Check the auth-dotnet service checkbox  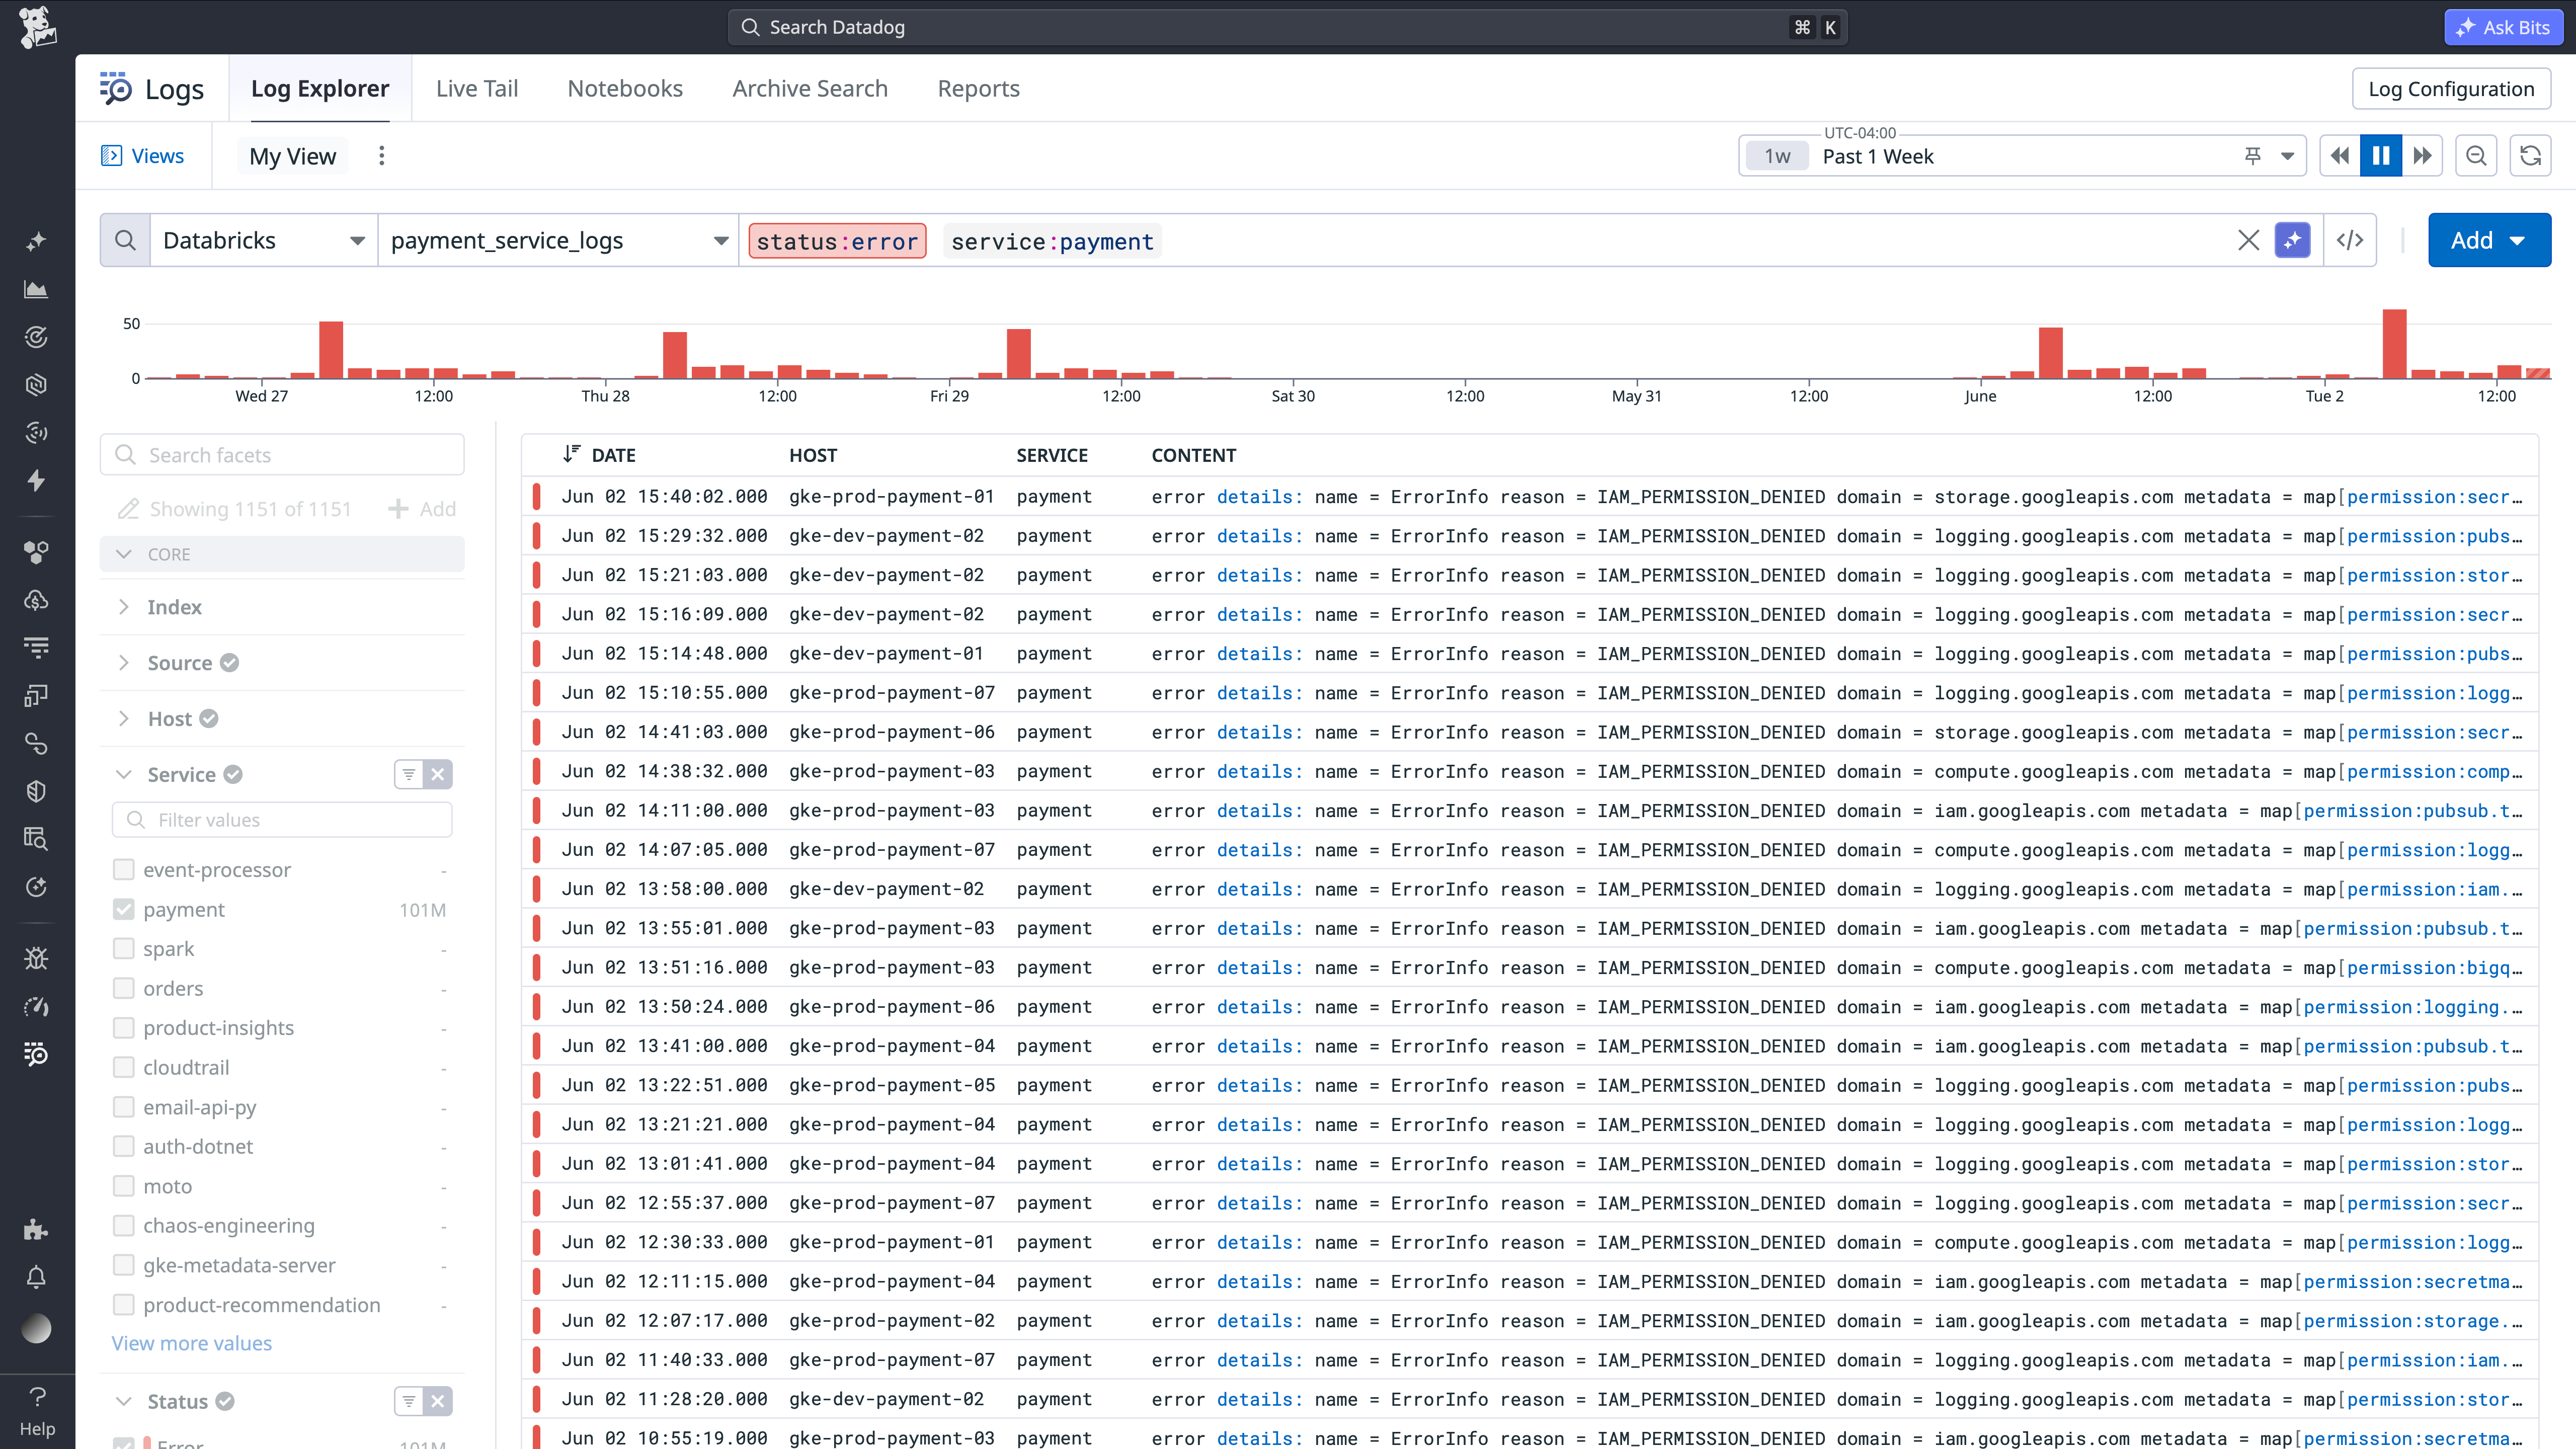124,1146
